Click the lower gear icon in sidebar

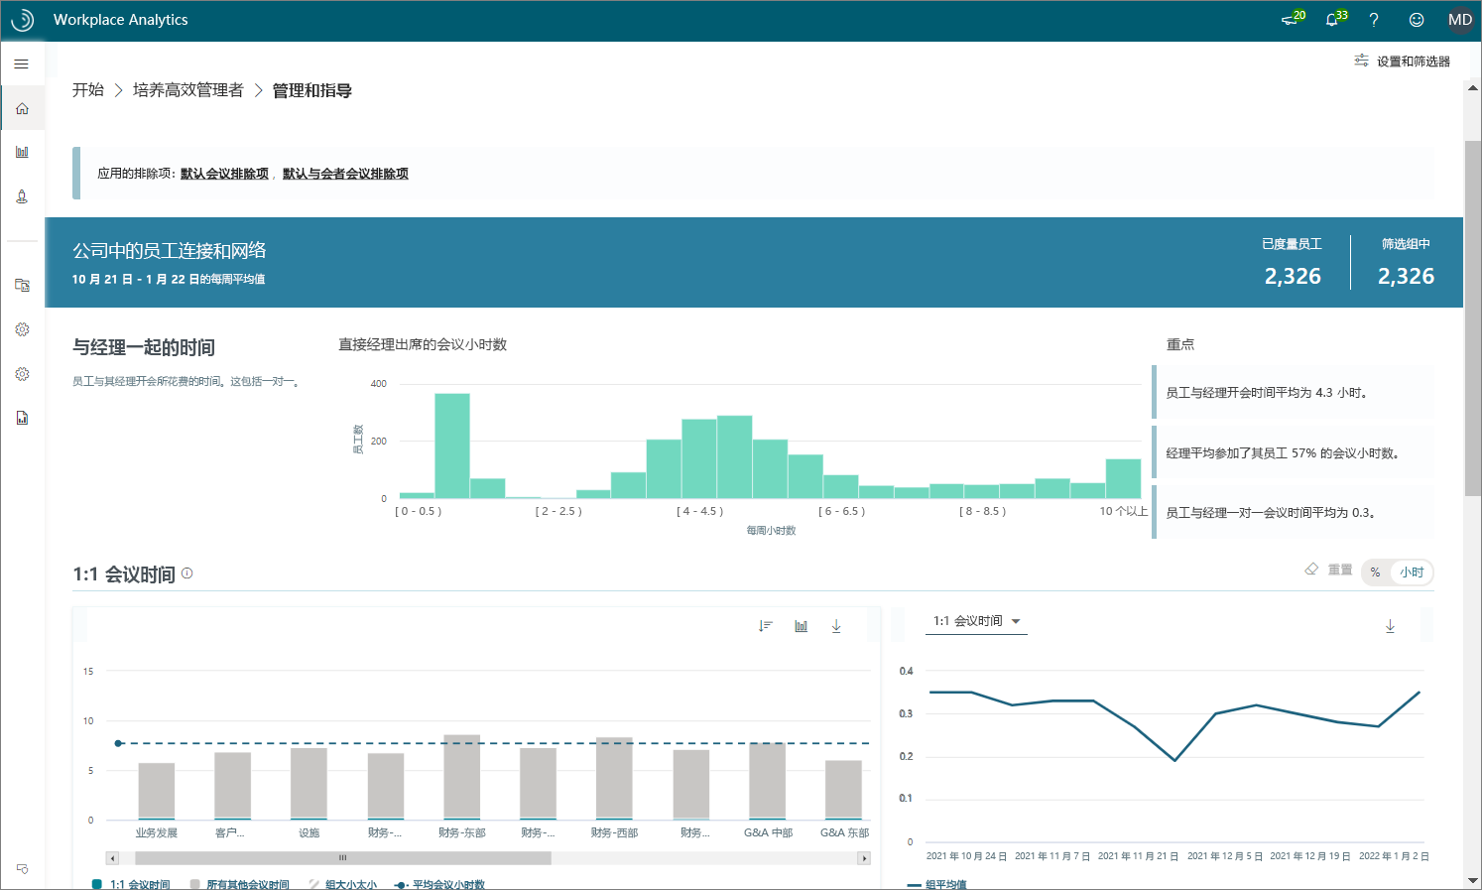point(22,374)
